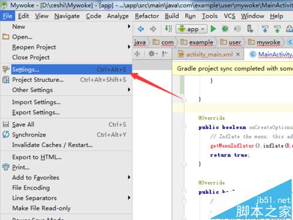Open the File menu

[8, 16]
